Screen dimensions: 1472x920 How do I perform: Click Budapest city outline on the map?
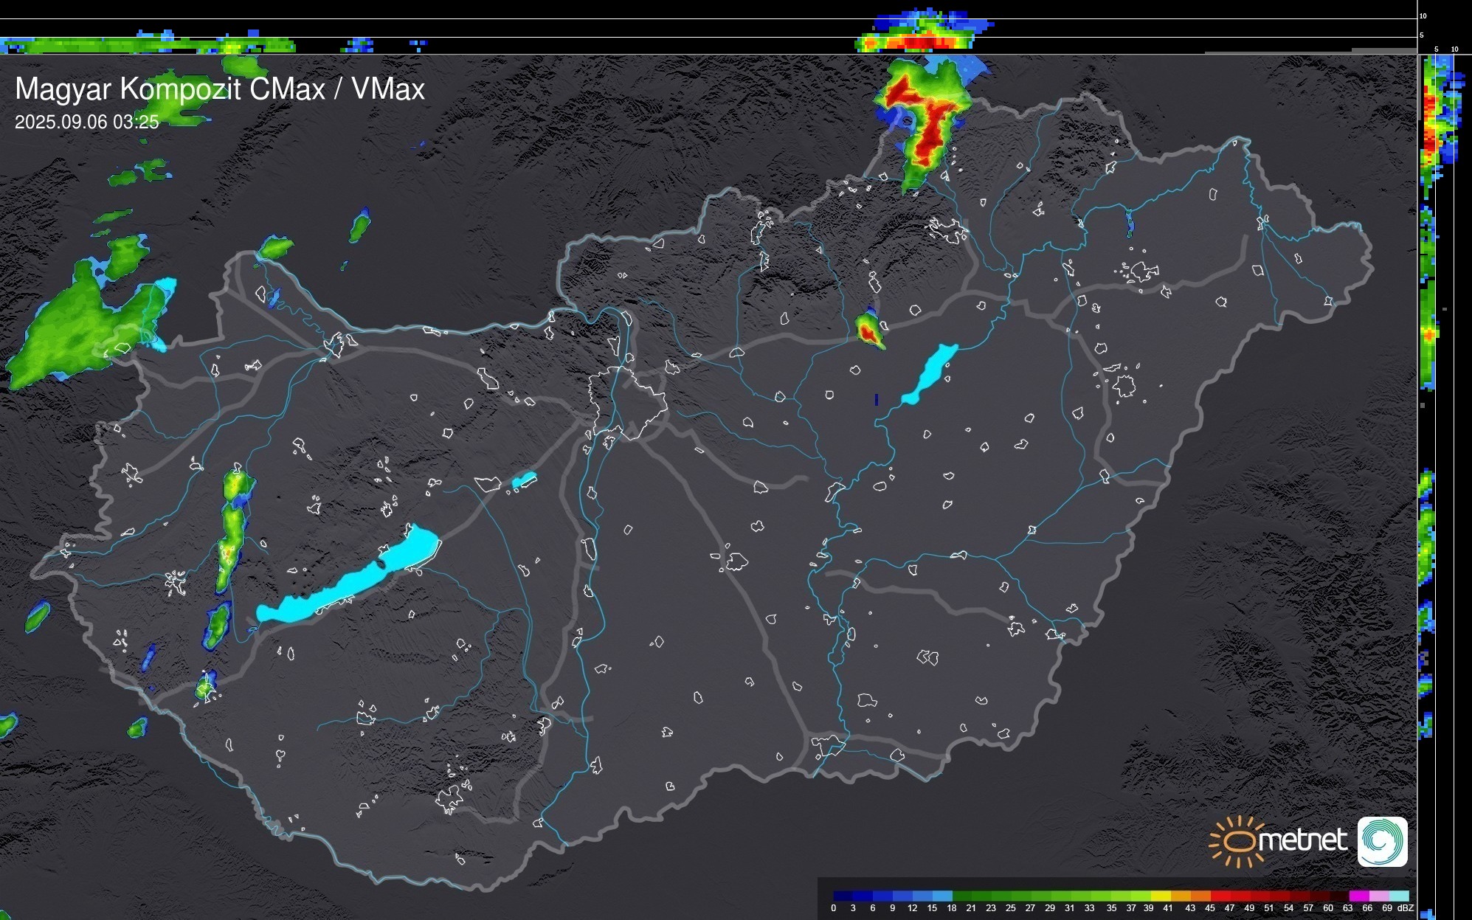(627, 402)
